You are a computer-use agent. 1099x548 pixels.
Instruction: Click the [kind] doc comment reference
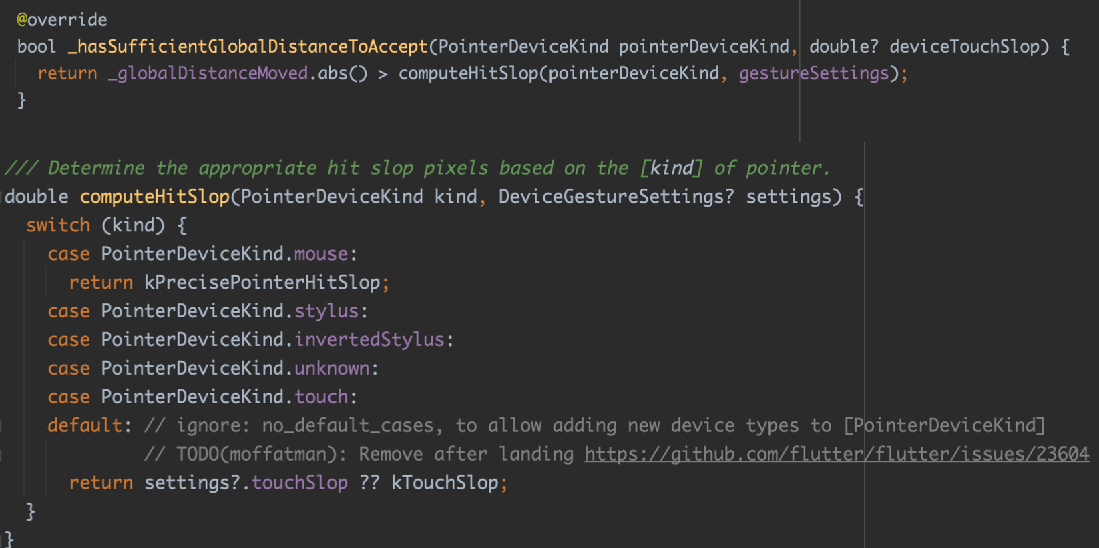pyautogui.click(x=671, y=168)
